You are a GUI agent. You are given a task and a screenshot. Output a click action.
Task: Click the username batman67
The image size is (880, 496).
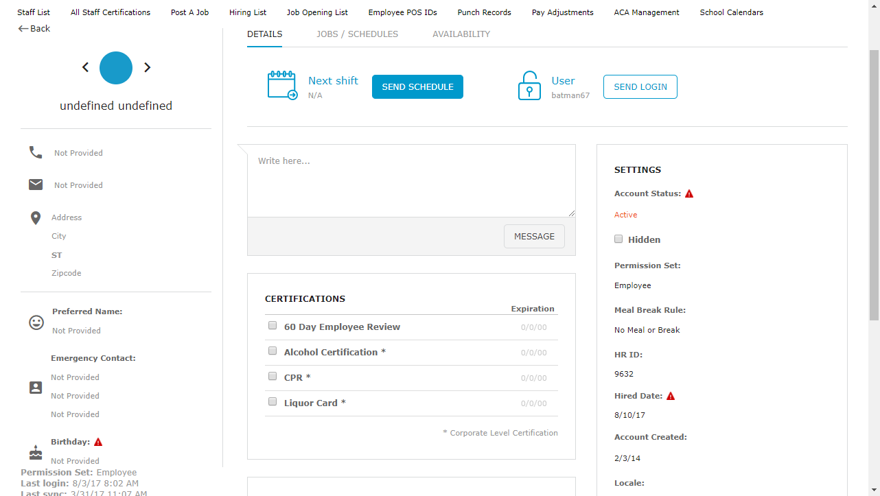[x=570, y=95]
